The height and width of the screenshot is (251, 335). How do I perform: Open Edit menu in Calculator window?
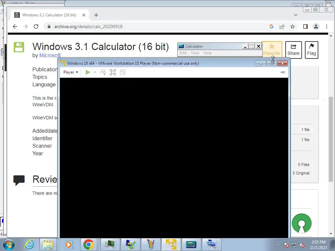coord(183,53)
